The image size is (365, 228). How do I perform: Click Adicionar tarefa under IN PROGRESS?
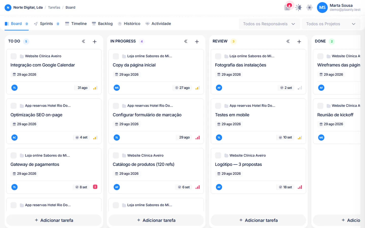[156, 220]
